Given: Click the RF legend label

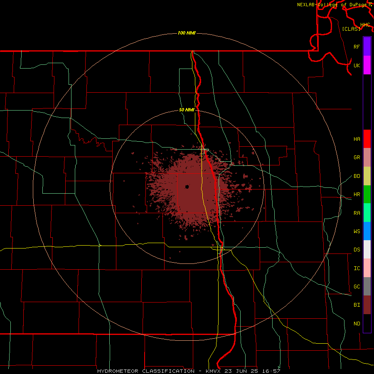Looking at the screenshot, I should pyautogui.click(x=357, y=47).
